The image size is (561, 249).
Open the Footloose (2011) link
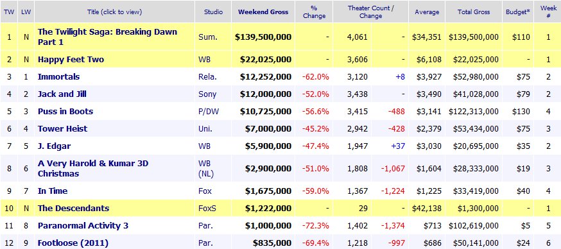(73, 243)
